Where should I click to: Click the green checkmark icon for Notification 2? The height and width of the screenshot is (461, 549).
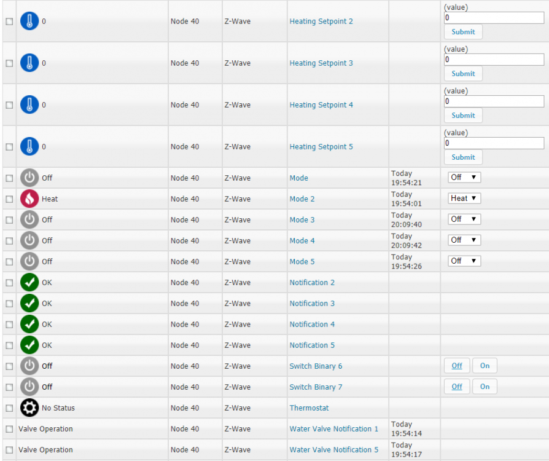(29, 283)
